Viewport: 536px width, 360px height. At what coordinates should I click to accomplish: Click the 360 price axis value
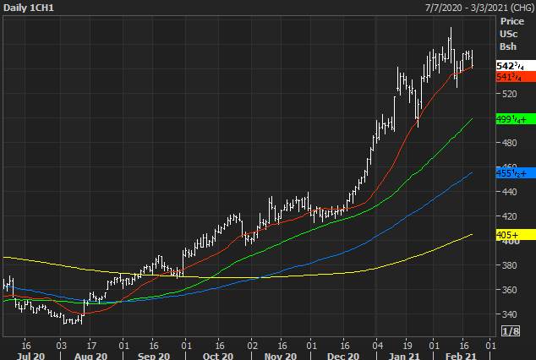pyautogui.click(x=509, y=290)
